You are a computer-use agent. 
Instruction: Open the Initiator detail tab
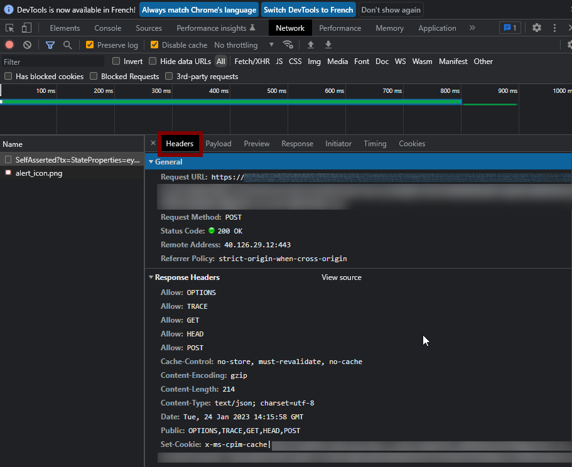pyautogui.click(x=338, y=144)
